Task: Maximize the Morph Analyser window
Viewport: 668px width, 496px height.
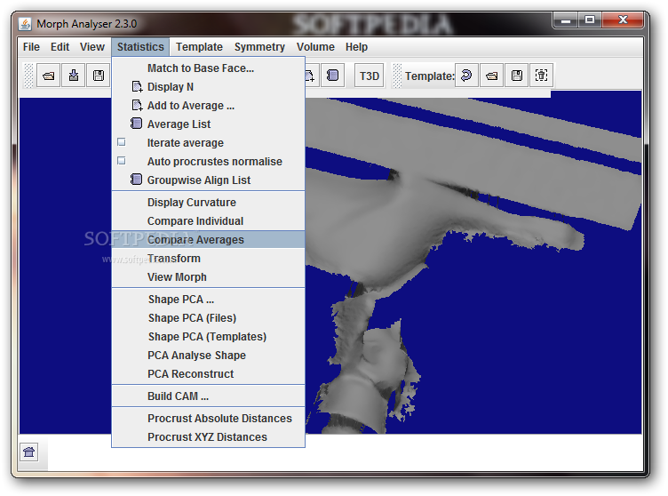Action: 590,20
